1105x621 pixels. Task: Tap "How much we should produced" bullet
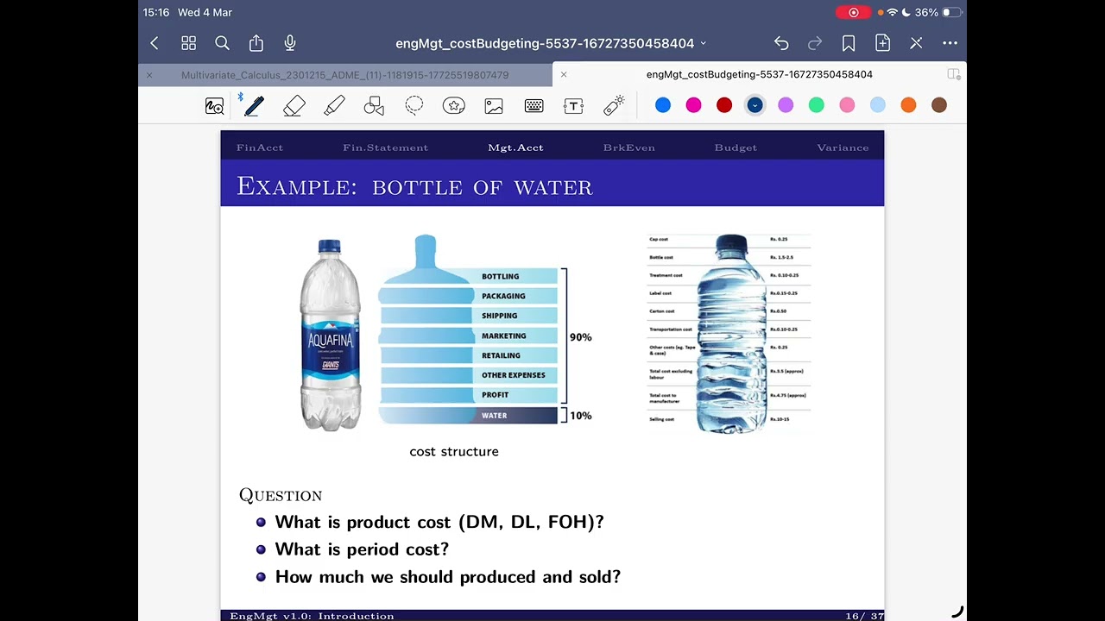pos(447,577)
